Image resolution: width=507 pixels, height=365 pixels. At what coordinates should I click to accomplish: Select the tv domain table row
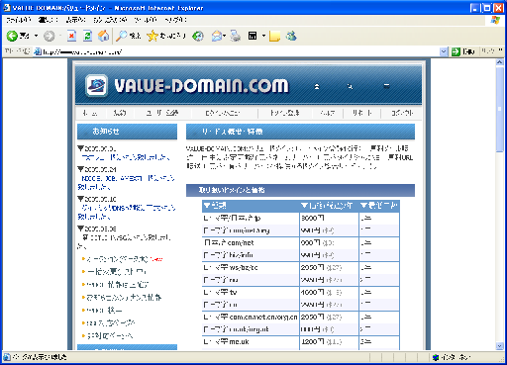click(301, 293)
